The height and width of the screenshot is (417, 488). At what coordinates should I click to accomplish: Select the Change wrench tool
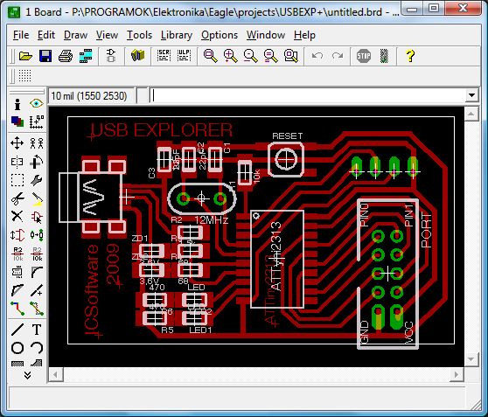click(37, 180)
